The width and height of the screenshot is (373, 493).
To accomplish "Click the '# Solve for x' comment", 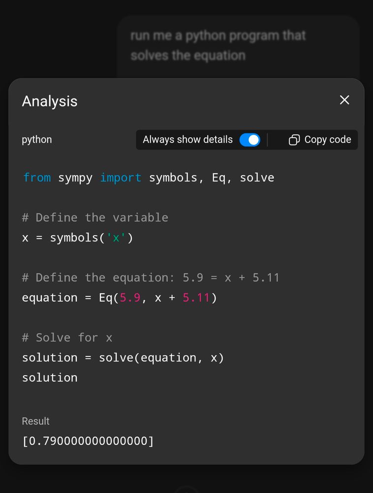I will click(67, 338).
